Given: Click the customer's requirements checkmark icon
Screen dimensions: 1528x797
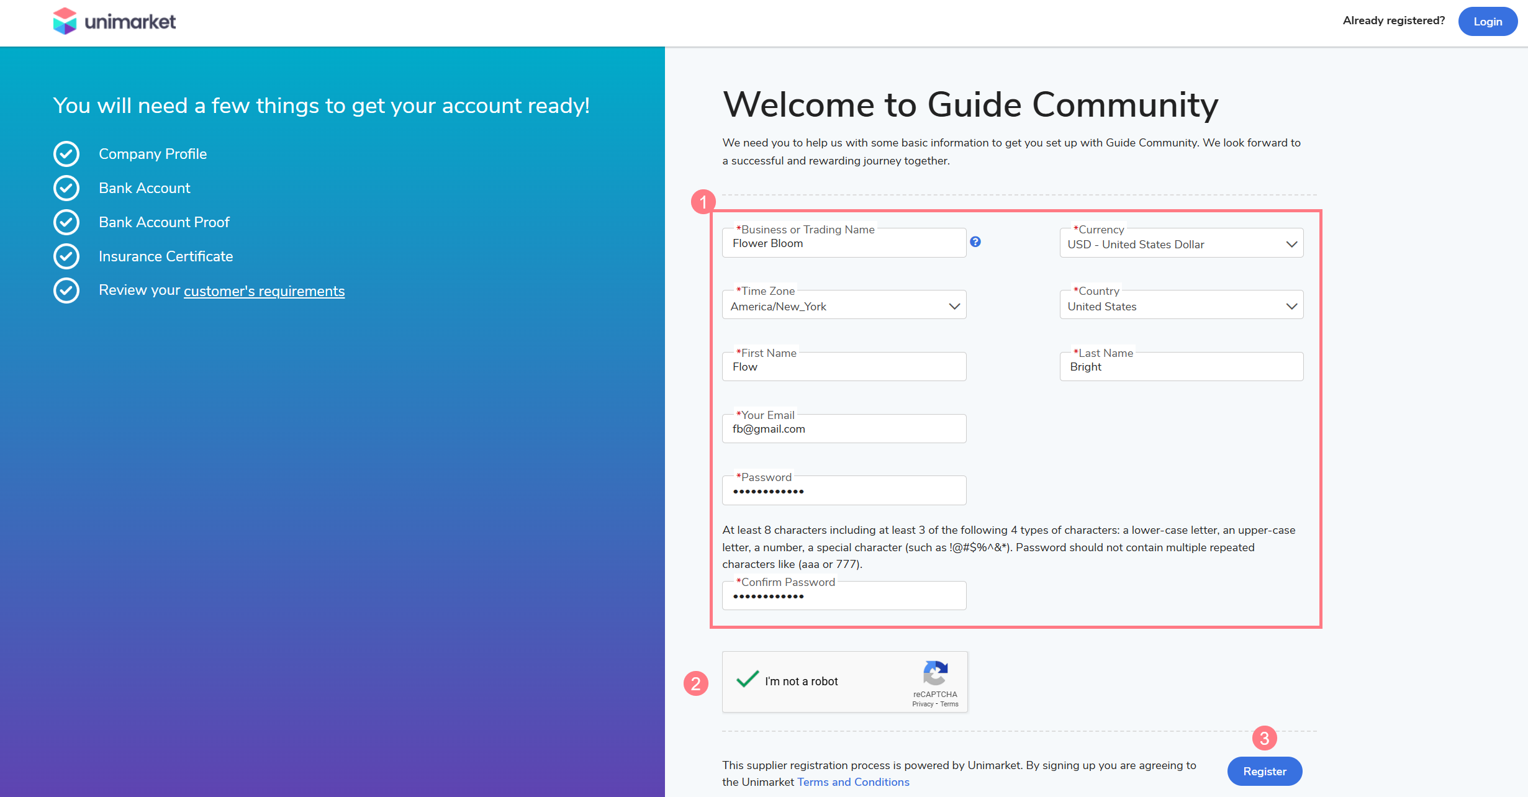Looking at the screenshot, I should [x=66, y=290].
